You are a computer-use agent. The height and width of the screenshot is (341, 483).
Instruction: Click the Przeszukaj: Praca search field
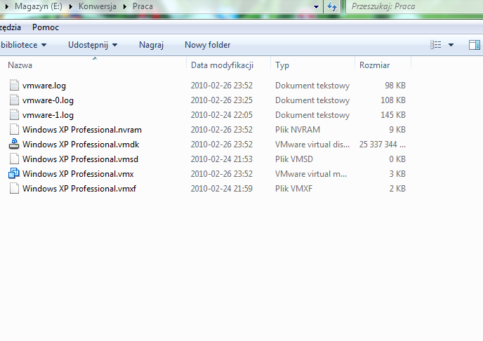[x=414, y=6]
